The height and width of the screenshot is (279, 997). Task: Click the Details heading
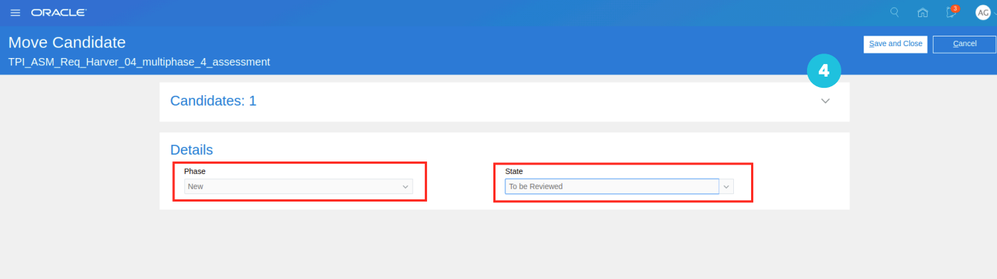pos(192,150)
